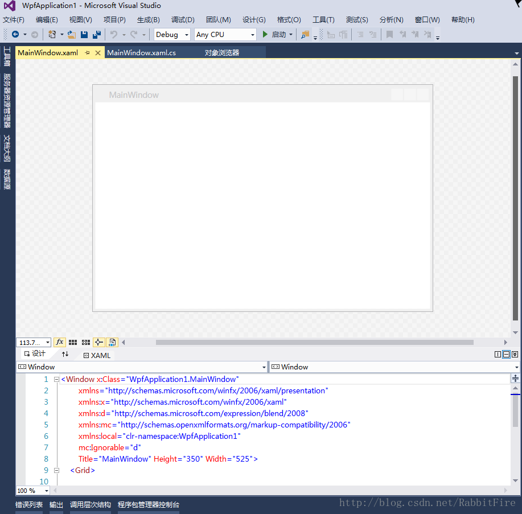Viewport: 522px width, 514px height.
Task: Pin the MainWindow.xaml tab
Action: click(88, 52)
